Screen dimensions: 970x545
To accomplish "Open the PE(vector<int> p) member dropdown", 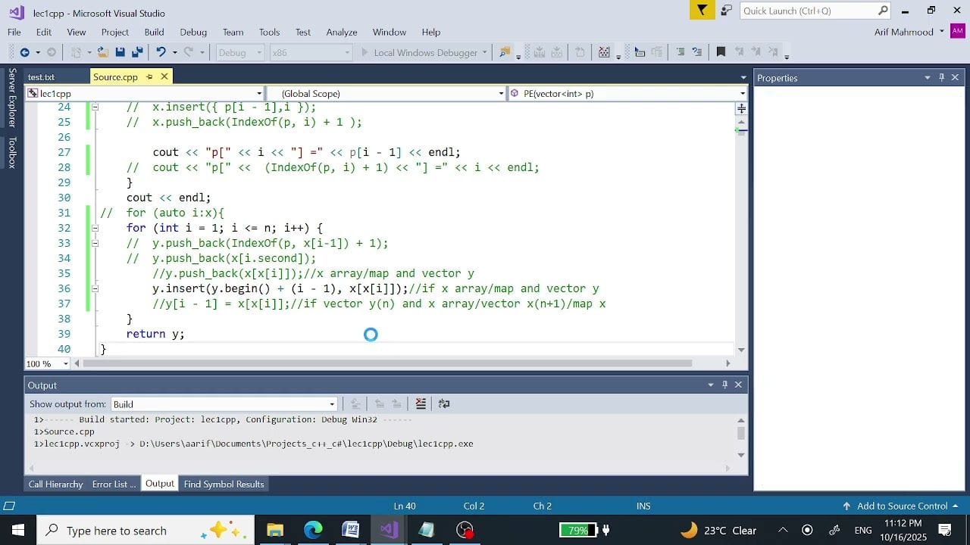I will pos(742,93).
